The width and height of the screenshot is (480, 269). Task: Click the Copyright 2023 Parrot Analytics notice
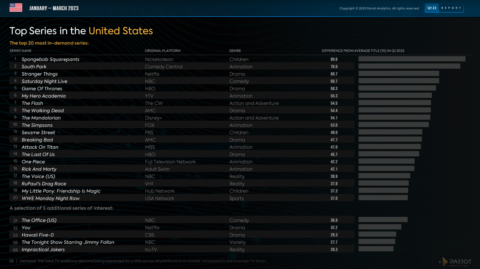pos(379,8)
